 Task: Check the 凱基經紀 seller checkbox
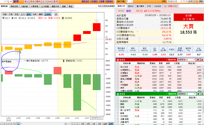118,101
